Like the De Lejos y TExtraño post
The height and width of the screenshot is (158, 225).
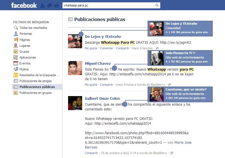pos(91,48)
